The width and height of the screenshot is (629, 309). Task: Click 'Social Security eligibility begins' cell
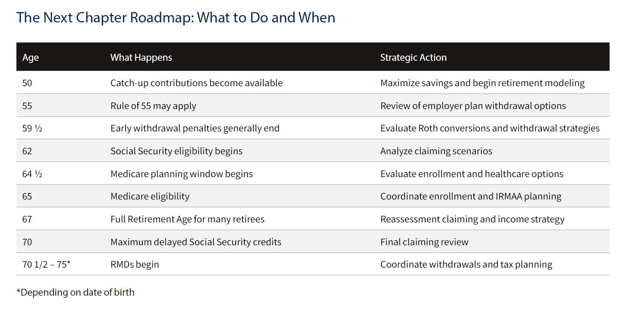tap(177, 151)
